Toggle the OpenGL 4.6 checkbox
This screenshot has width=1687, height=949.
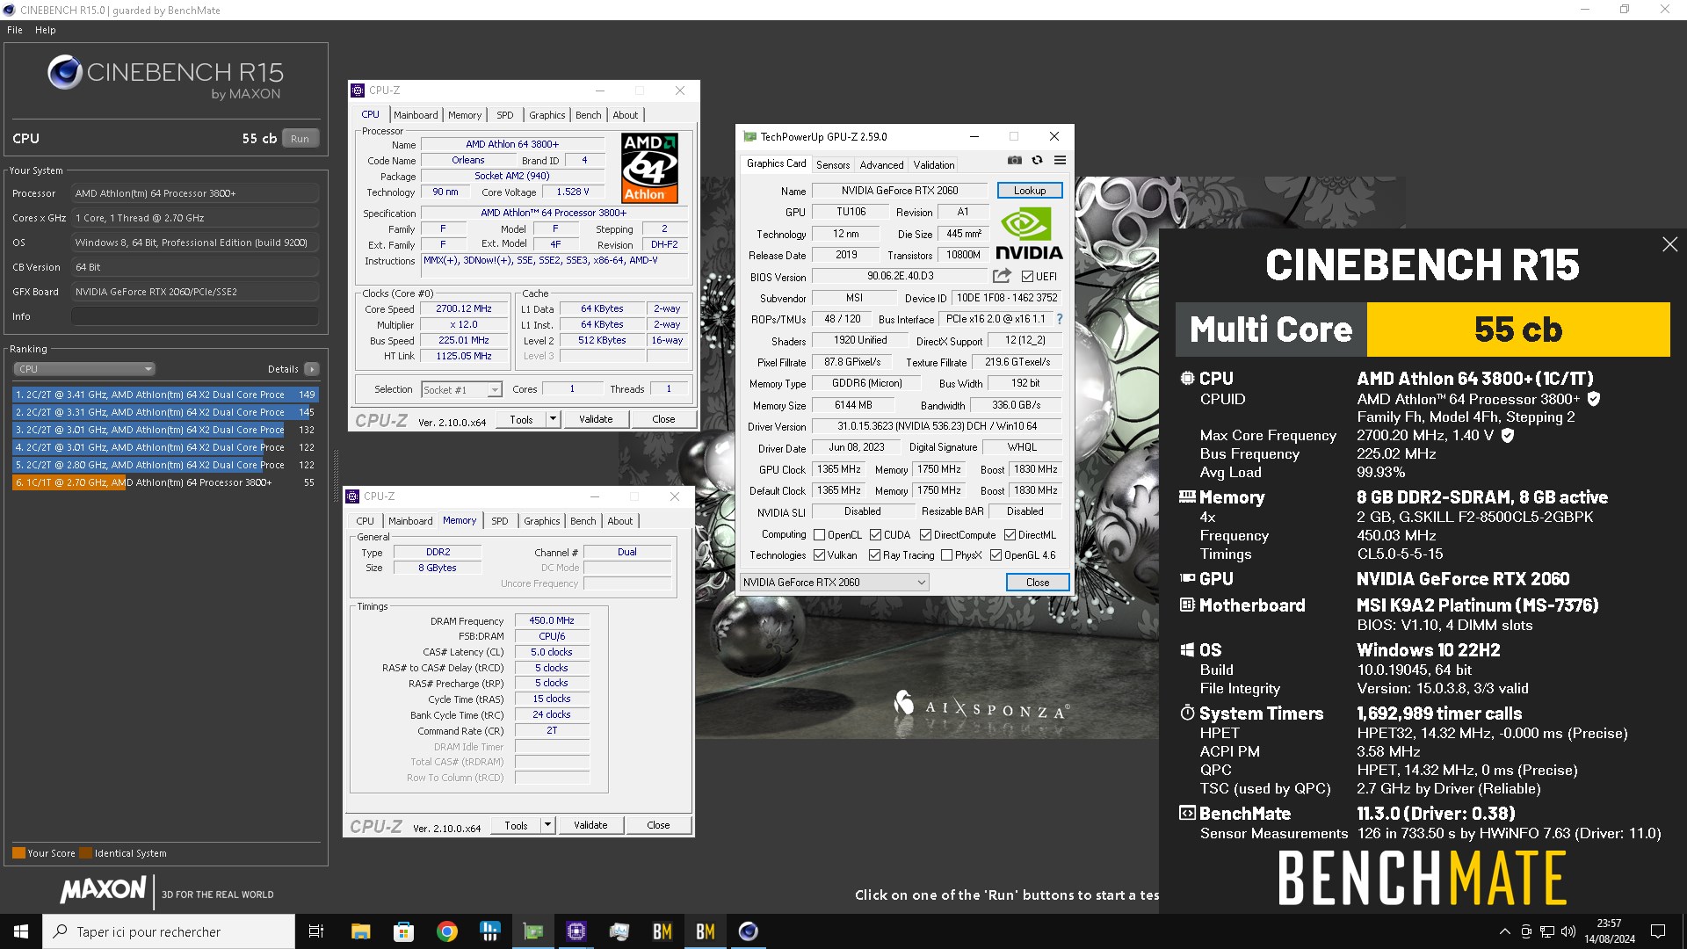tap(996, 555)
